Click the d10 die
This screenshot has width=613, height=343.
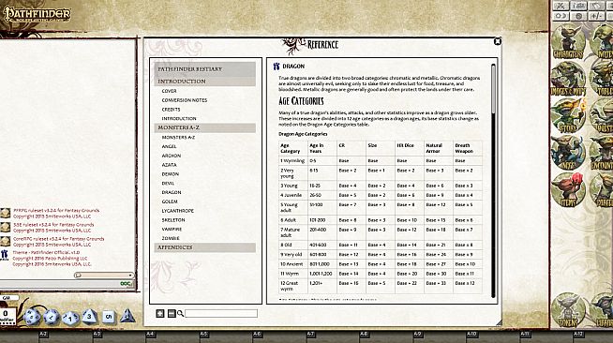[x=70, y=318]
